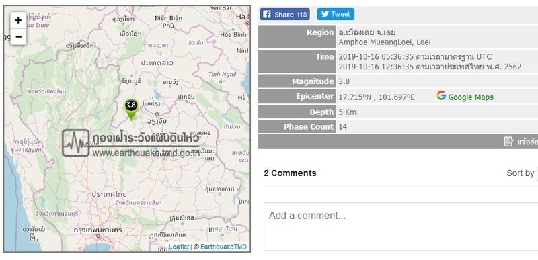The height and width of the screenshot is (260, 538).
Task: Focus the Add a comment text box
Action: point(401,226)
